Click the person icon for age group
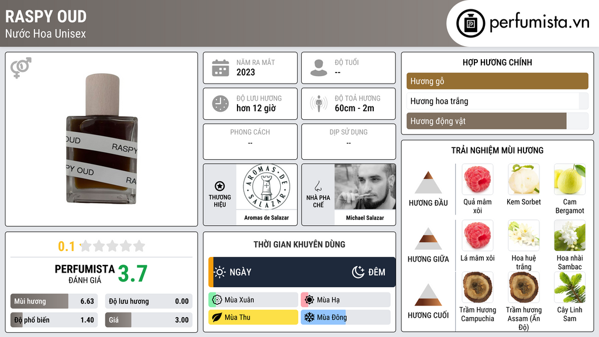This screenshot has height=337, width=599. coord(319,68)
